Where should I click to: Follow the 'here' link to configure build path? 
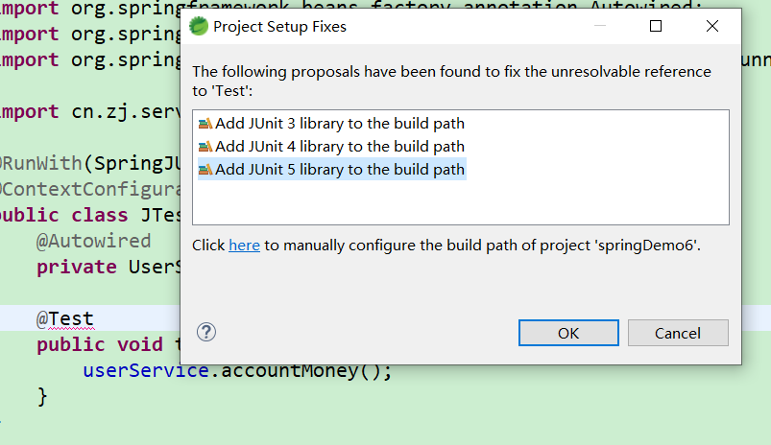(244, 246)
